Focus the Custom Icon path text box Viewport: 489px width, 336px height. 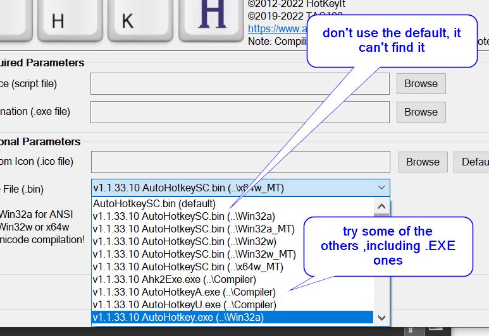point(240,162)
